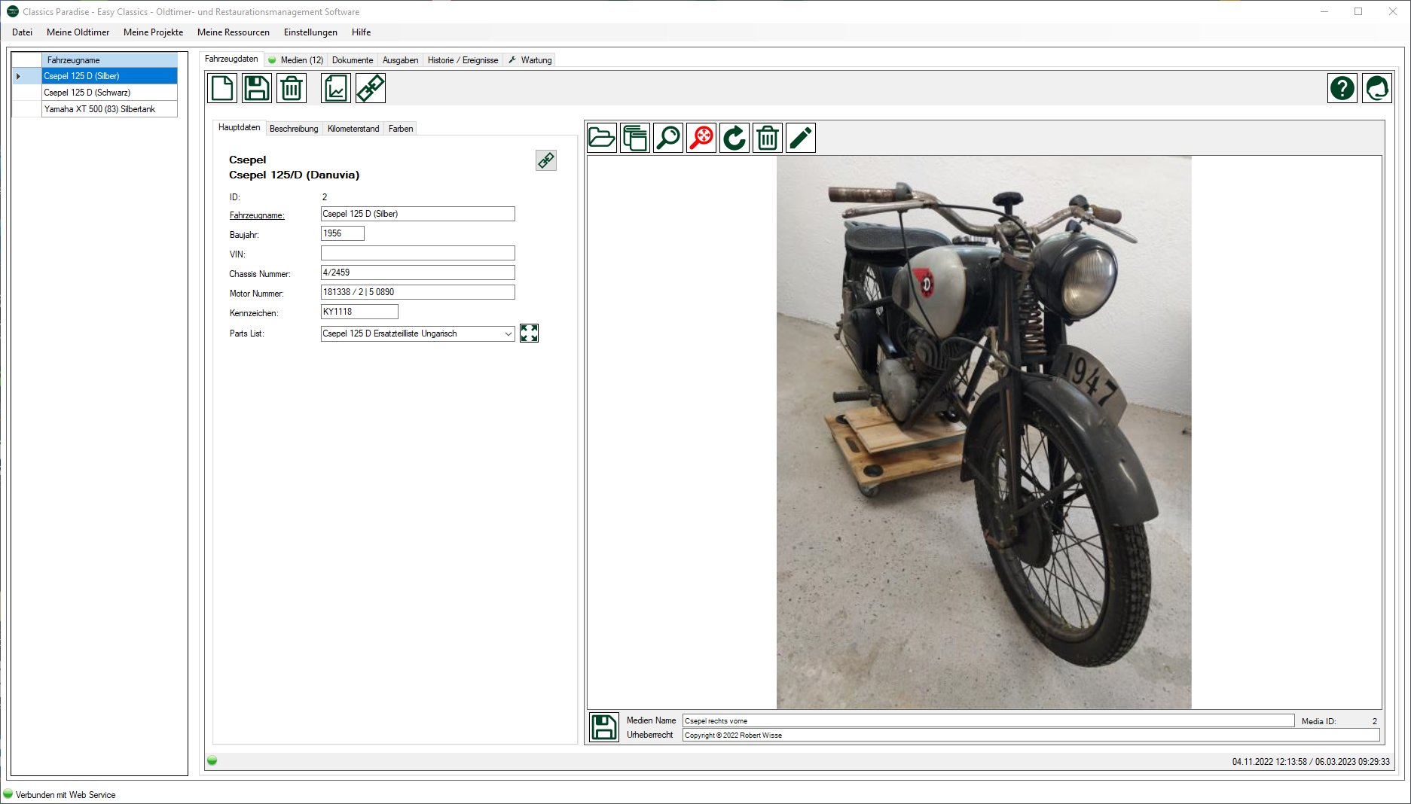Click the red zoom-fit magnifier icon
Image resolution: width=1411 pixels, height=804 pixels.
[701, 139]
